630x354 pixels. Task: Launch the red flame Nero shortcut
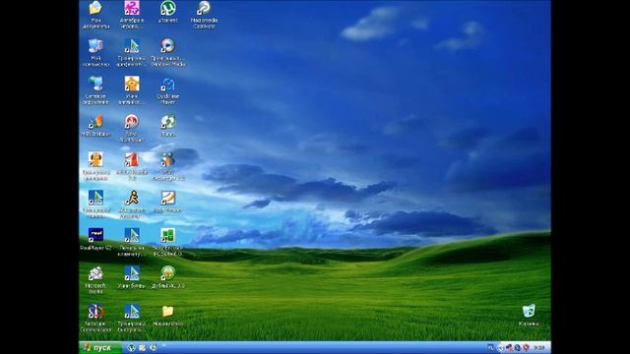131,122
